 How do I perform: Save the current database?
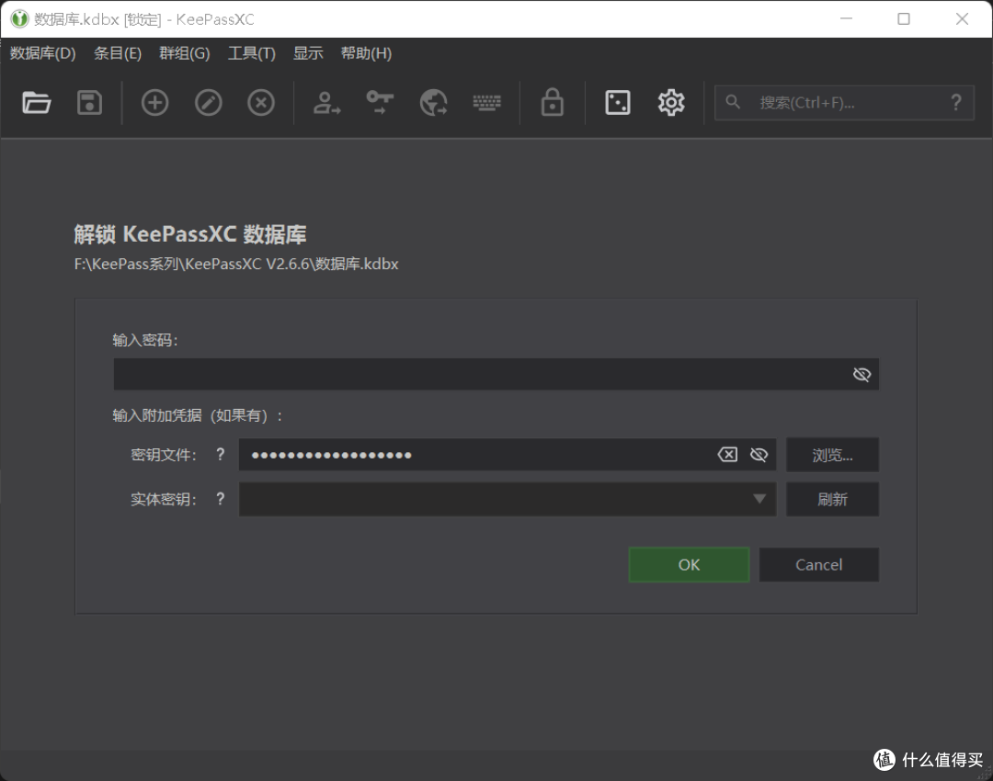[88, 102]
